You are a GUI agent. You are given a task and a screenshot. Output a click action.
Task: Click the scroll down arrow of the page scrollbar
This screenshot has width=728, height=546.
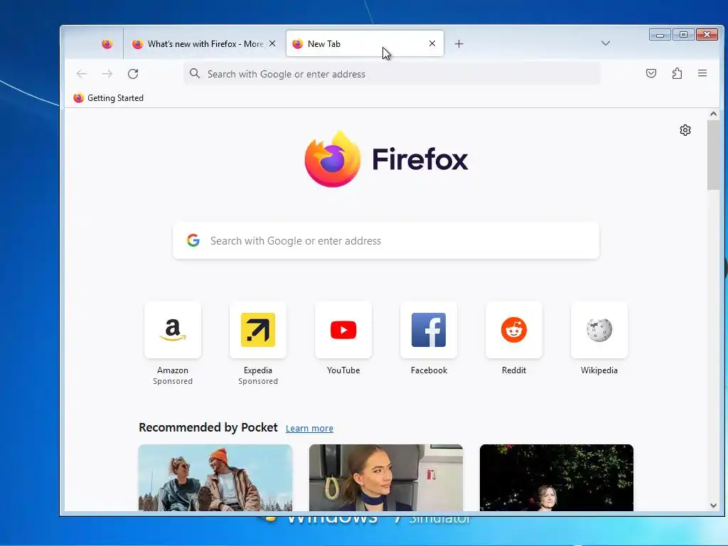(714, 505)
